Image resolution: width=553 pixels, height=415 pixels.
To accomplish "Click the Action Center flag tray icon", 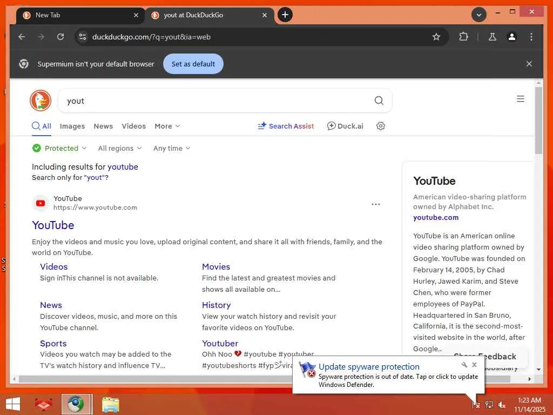I will [x=476, y=404].
